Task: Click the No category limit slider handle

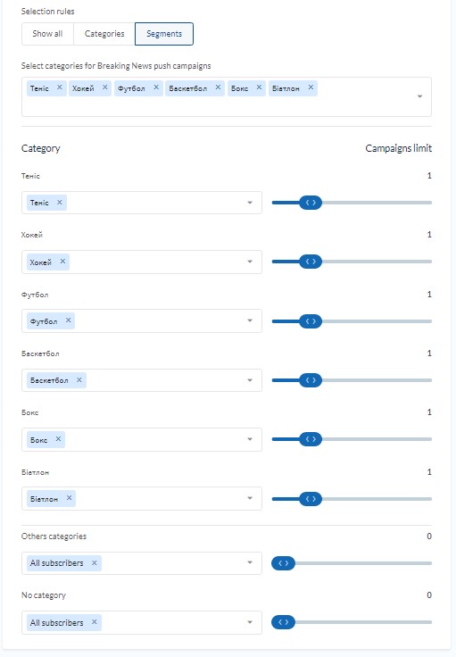Action: pyautogui.click(x=284, y=622)
